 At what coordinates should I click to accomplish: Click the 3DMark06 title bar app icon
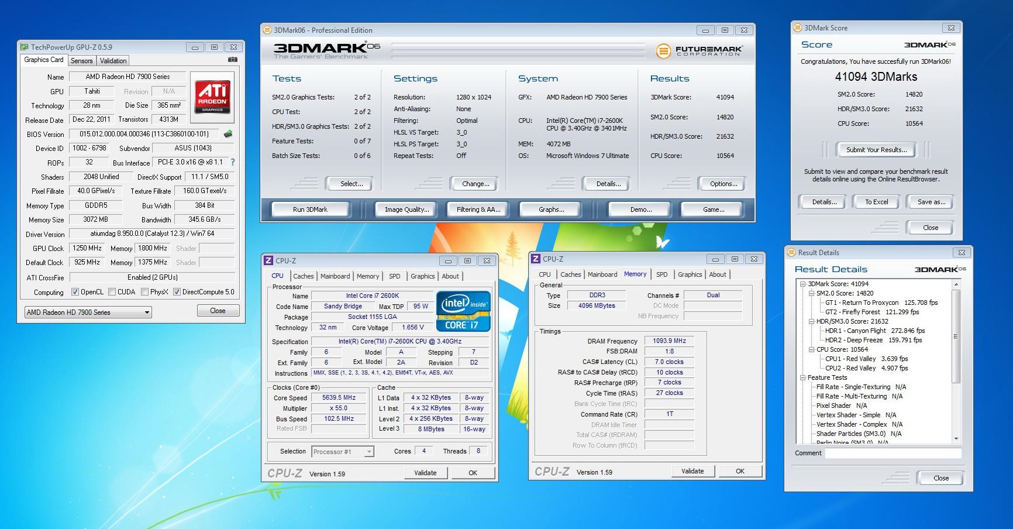(267, 30)
